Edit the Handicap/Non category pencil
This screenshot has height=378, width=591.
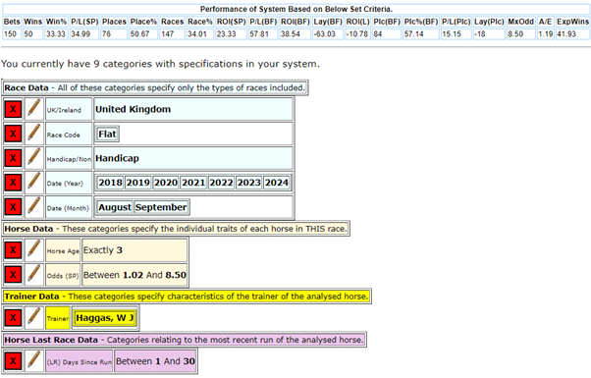[x=34, y=158]
